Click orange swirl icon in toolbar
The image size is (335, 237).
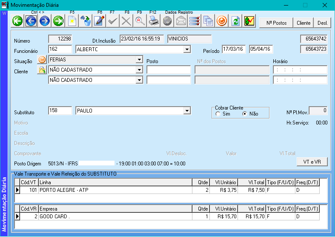click(x=222, y=21)
